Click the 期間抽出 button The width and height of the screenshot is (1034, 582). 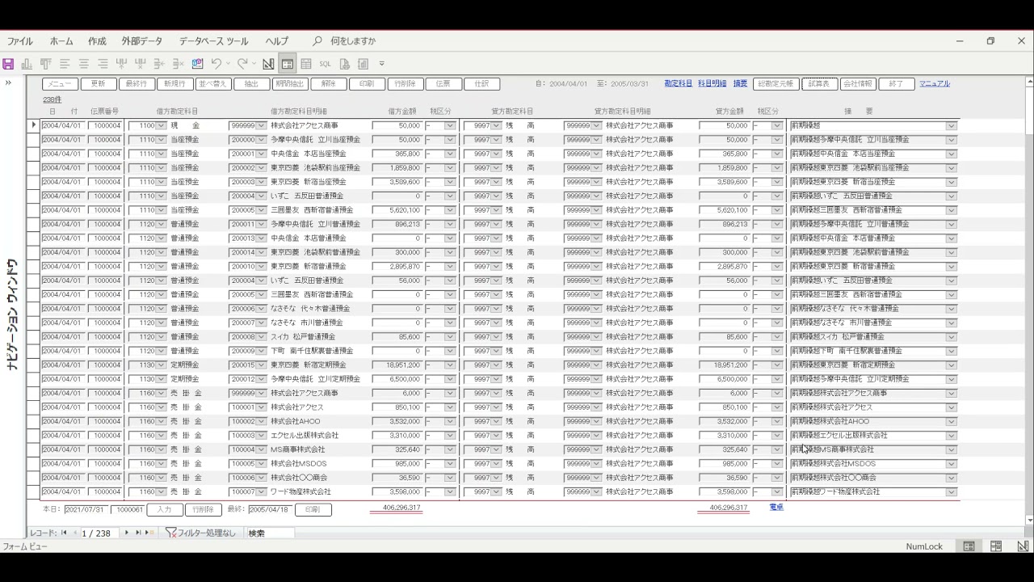coord(290,83)
